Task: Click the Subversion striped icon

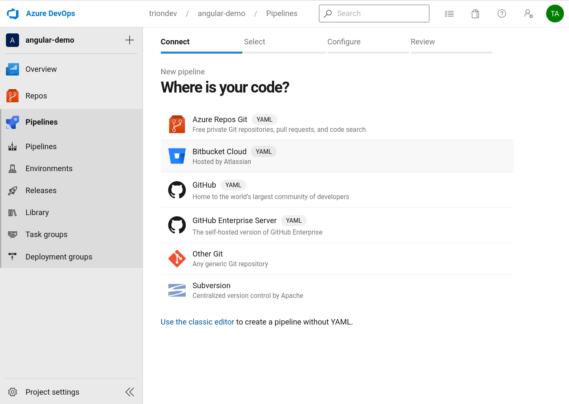Action: click(x=177, y=290)
